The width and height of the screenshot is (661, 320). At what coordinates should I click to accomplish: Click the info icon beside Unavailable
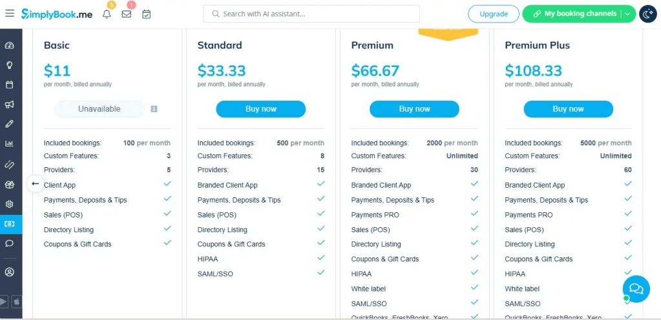(x=154, y=109)
